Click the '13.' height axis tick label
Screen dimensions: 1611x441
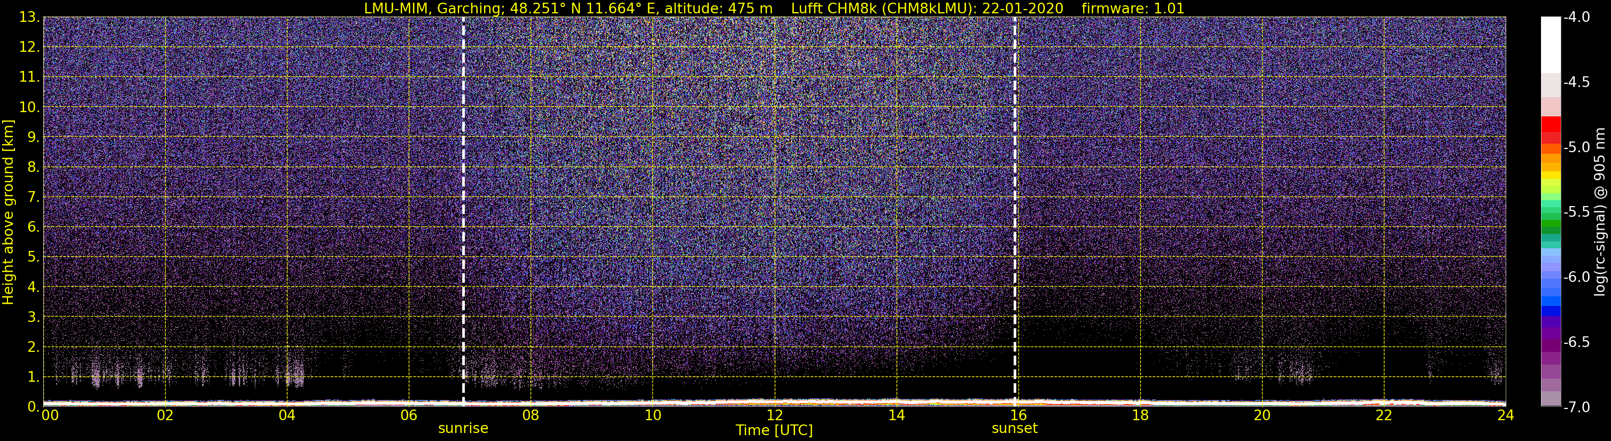pyautogui.click(x=29, y=18)
